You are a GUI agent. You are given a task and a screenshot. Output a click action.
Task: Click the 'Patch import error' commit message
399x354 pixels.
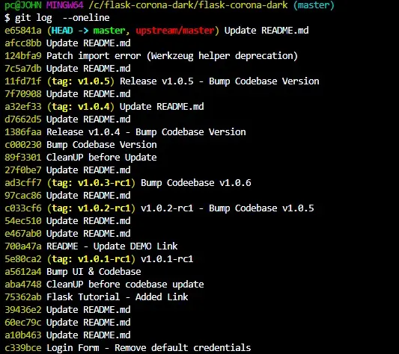(172, 56)
